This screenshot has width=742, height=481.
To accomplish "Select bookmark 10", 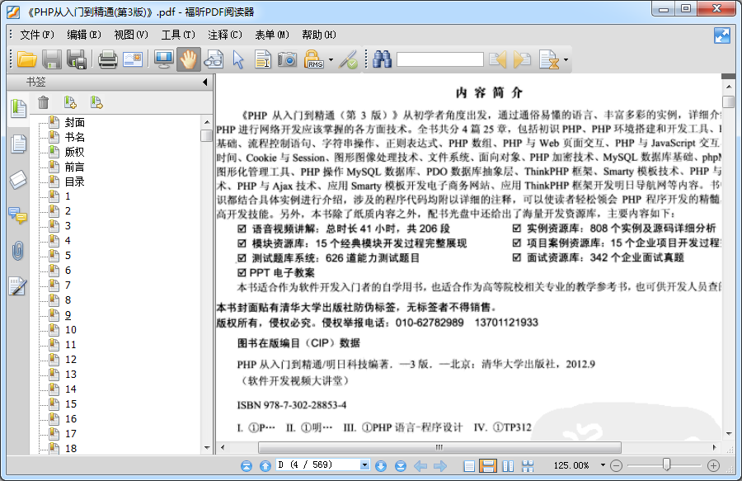I will click(x=71, y=330).
